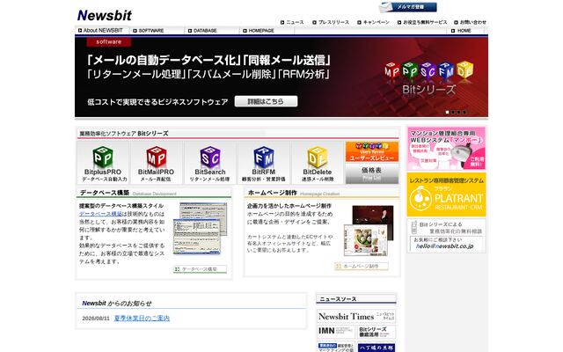This screenshot has height=352, width=563.
Task: Go to HOME in the navigation bar
Action: pyautogui.click(x=461, y=31)
